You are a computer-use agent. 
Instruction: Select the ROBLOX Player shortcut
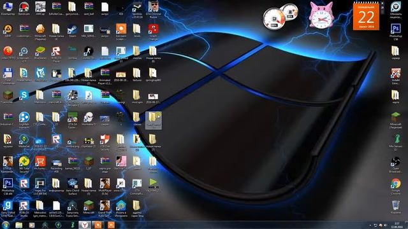[56, 54]
